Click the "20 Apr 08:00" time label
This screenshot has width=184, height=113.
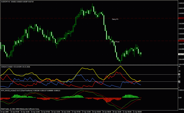tap(107, 112)
